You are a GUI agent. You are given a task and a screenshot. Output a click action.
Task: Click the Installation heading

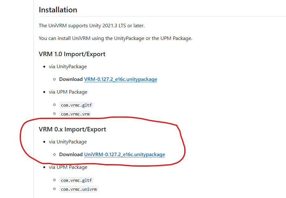[58, 10]
